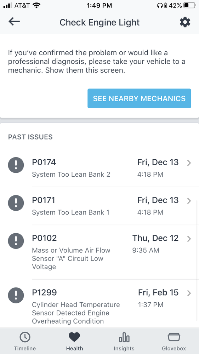
Task: Open settings via gear icon
Action: pos(185,22)
